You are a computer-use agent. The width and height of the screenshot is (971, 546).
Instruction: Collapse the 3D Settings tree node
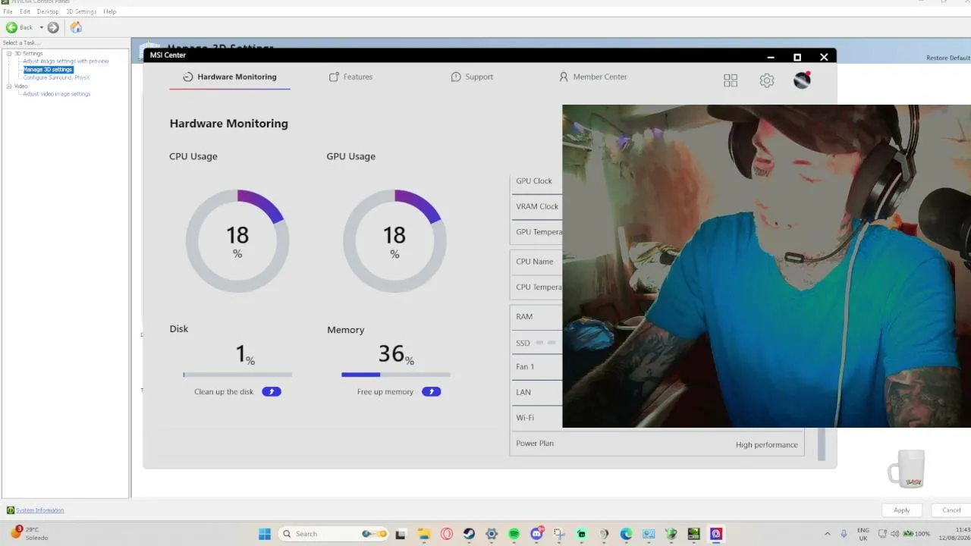(9, 53)
